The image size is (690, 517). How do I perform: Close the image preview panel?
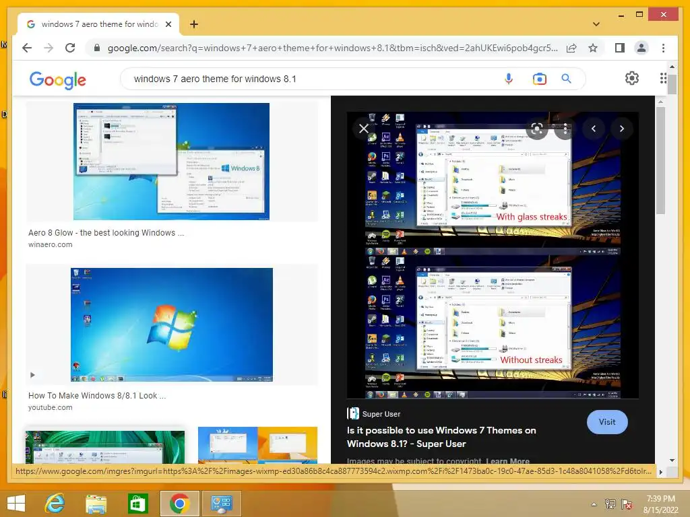click(x=363, y=129)
